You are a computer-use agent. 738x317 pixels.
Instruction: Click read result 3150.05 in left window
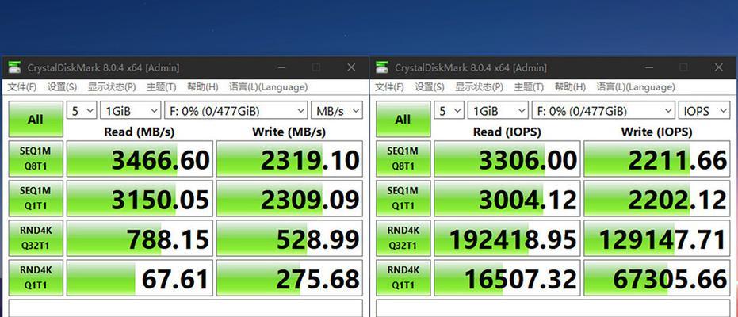point(140,198)
